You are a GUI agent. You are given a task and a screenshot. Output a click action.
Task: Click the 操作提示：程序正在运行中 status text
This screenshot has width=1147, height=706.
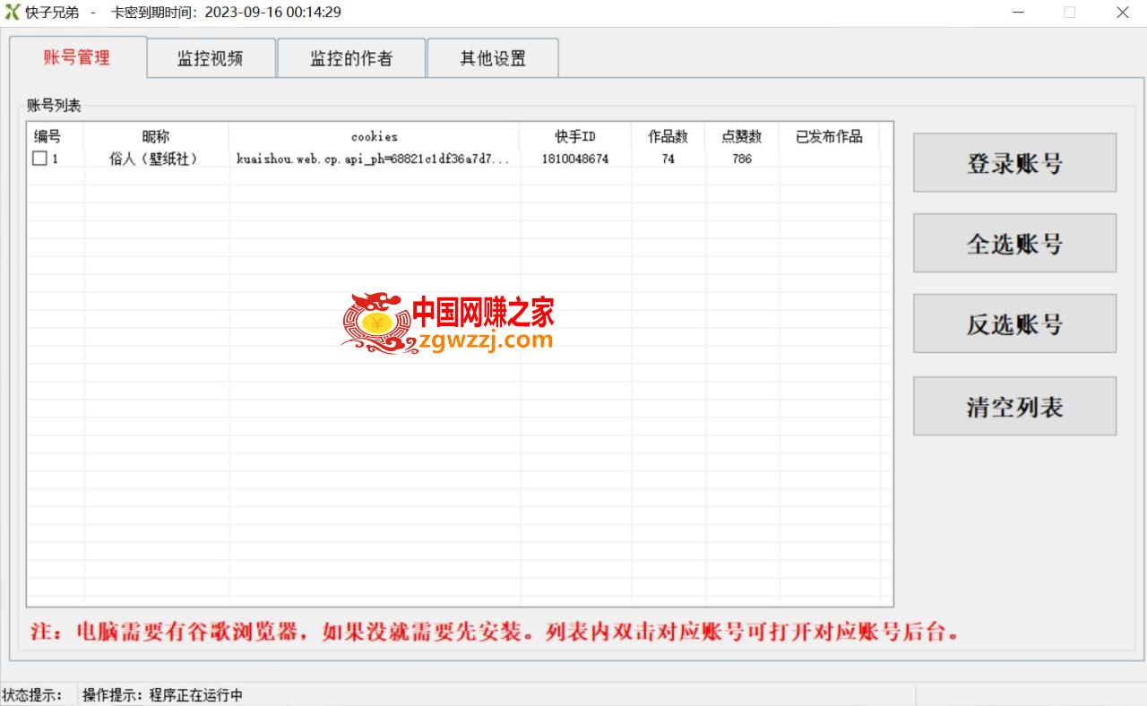pyautogui.click(x=162, y=695)
